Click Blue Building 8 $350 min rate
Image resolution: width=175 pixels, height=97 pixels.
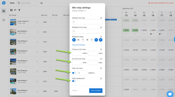coord(56,91)
